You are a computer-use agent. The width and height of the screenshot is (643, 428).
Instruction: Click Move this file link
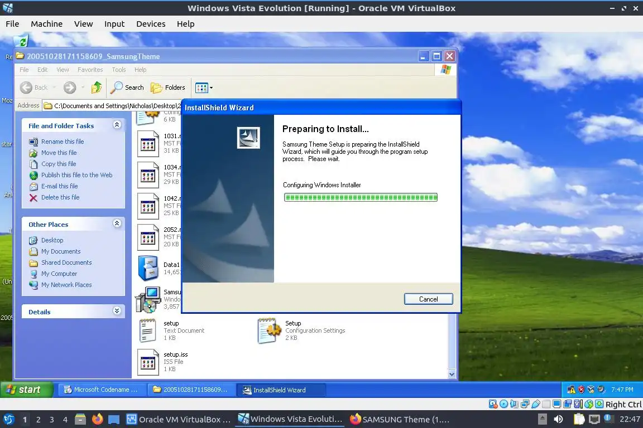59,152
